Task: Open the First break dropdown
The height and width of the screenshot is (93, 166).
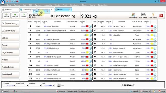Action: 15,85
